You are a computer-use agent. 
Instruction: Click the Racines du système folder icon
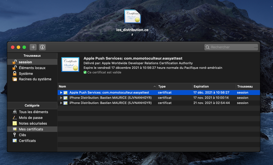coord(15,79)
